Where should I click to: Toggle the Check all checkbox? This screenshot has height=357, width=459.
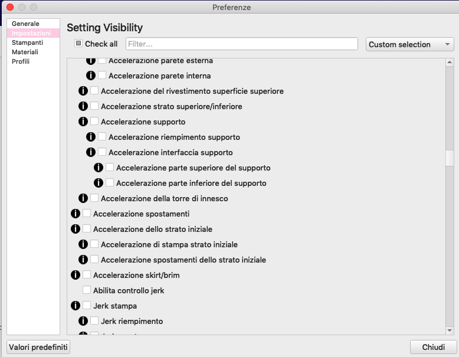(x=78, y=43)
